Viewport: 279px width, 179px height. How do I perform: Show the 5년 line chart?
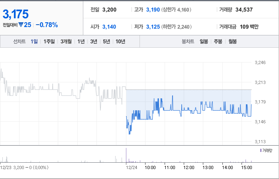pos(106,41)
